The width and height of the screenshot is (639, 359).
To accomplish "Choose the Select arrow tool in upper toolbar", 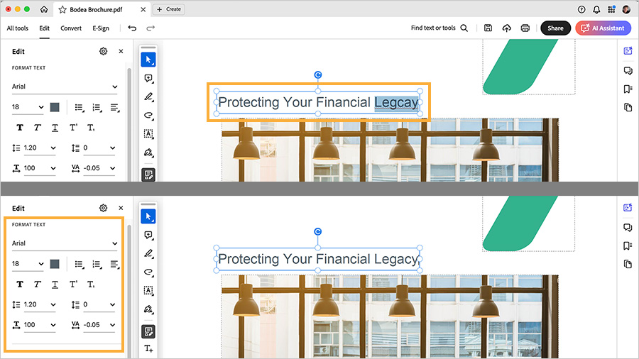I will tap(148, 60).
